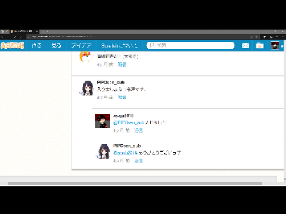Open first PIPOsen_sub username link
286x214 pixels.
pyautogui.click(x=110, y=82)
